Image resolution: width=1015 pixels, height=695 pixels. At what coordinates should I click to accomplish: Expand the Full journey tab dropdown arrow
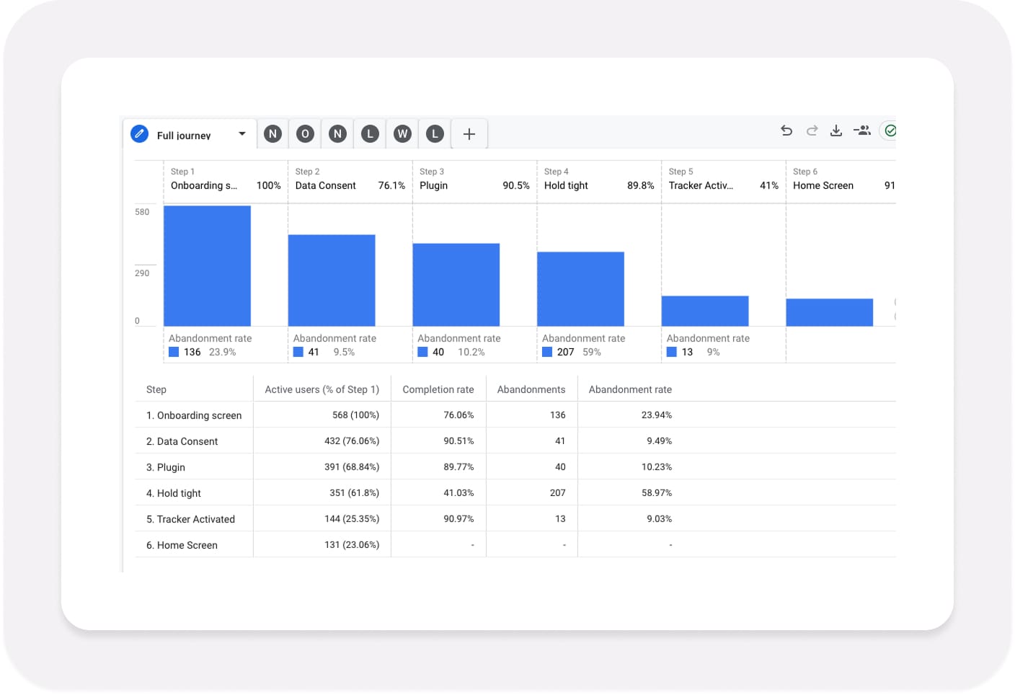(x=242, y=134)
